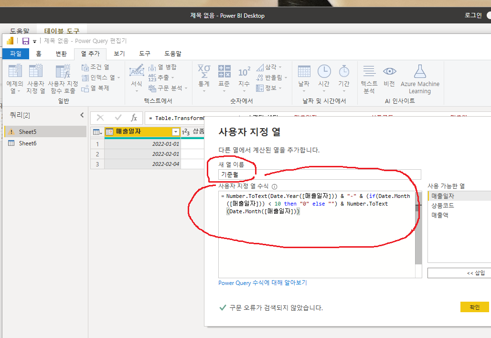Screen dimensions: 491x338
Task: Open the 추출 dropdown
Action: point(161,77)
